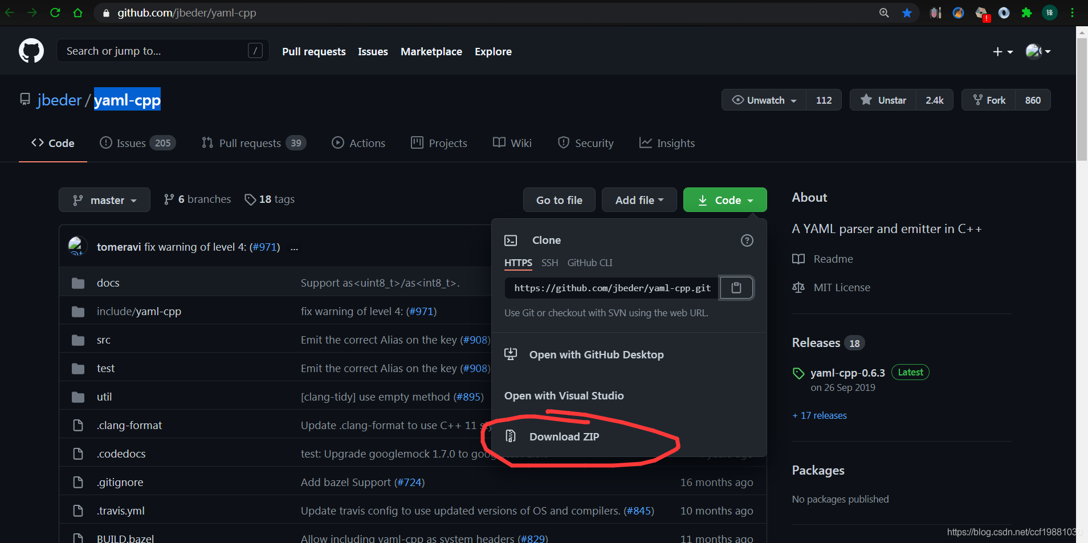
Task: Open Chrome three-dot menu
Action: click(1072, 13)
